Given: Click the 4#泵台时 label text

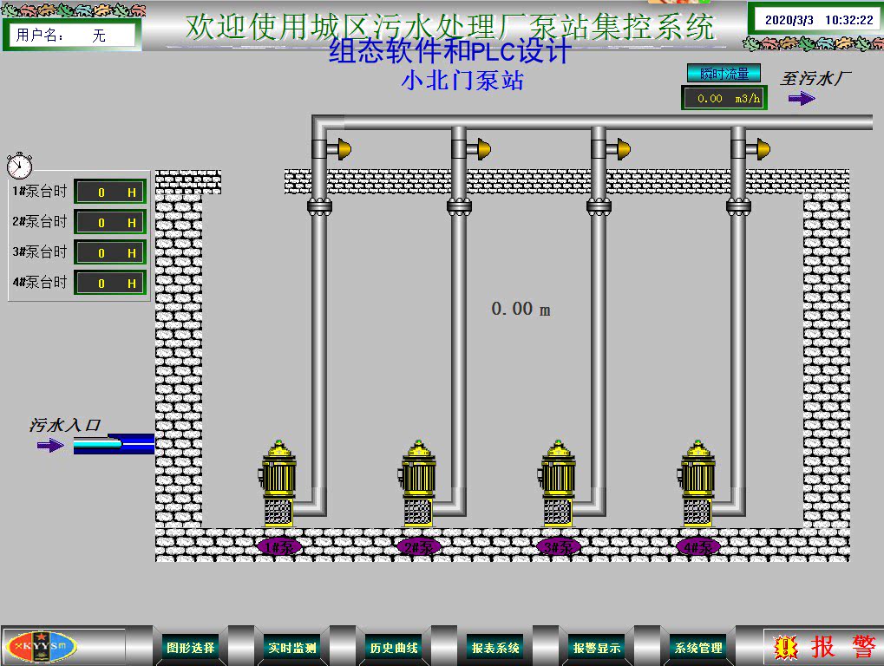Looking at the screenshot, I should (x=39, y=283).
